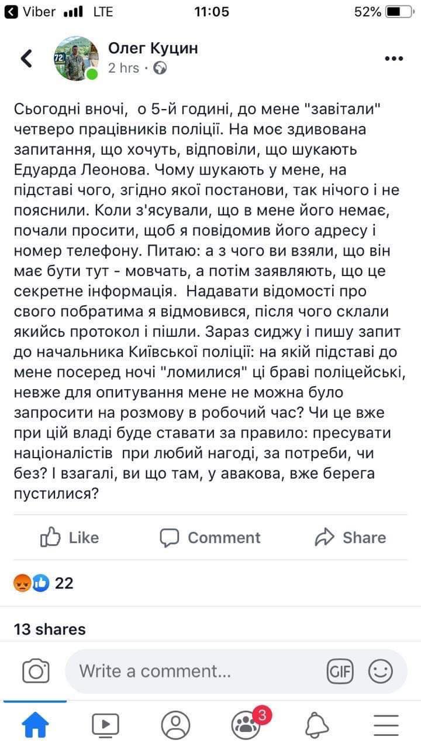This screenshot has width=421, height=750.
Task: Open the 13 shares list
Action: [50, 629]
